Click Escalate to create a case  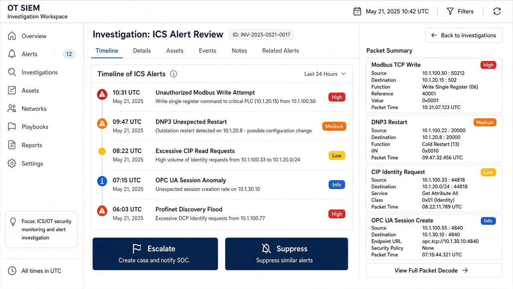(x=155, y=254)
